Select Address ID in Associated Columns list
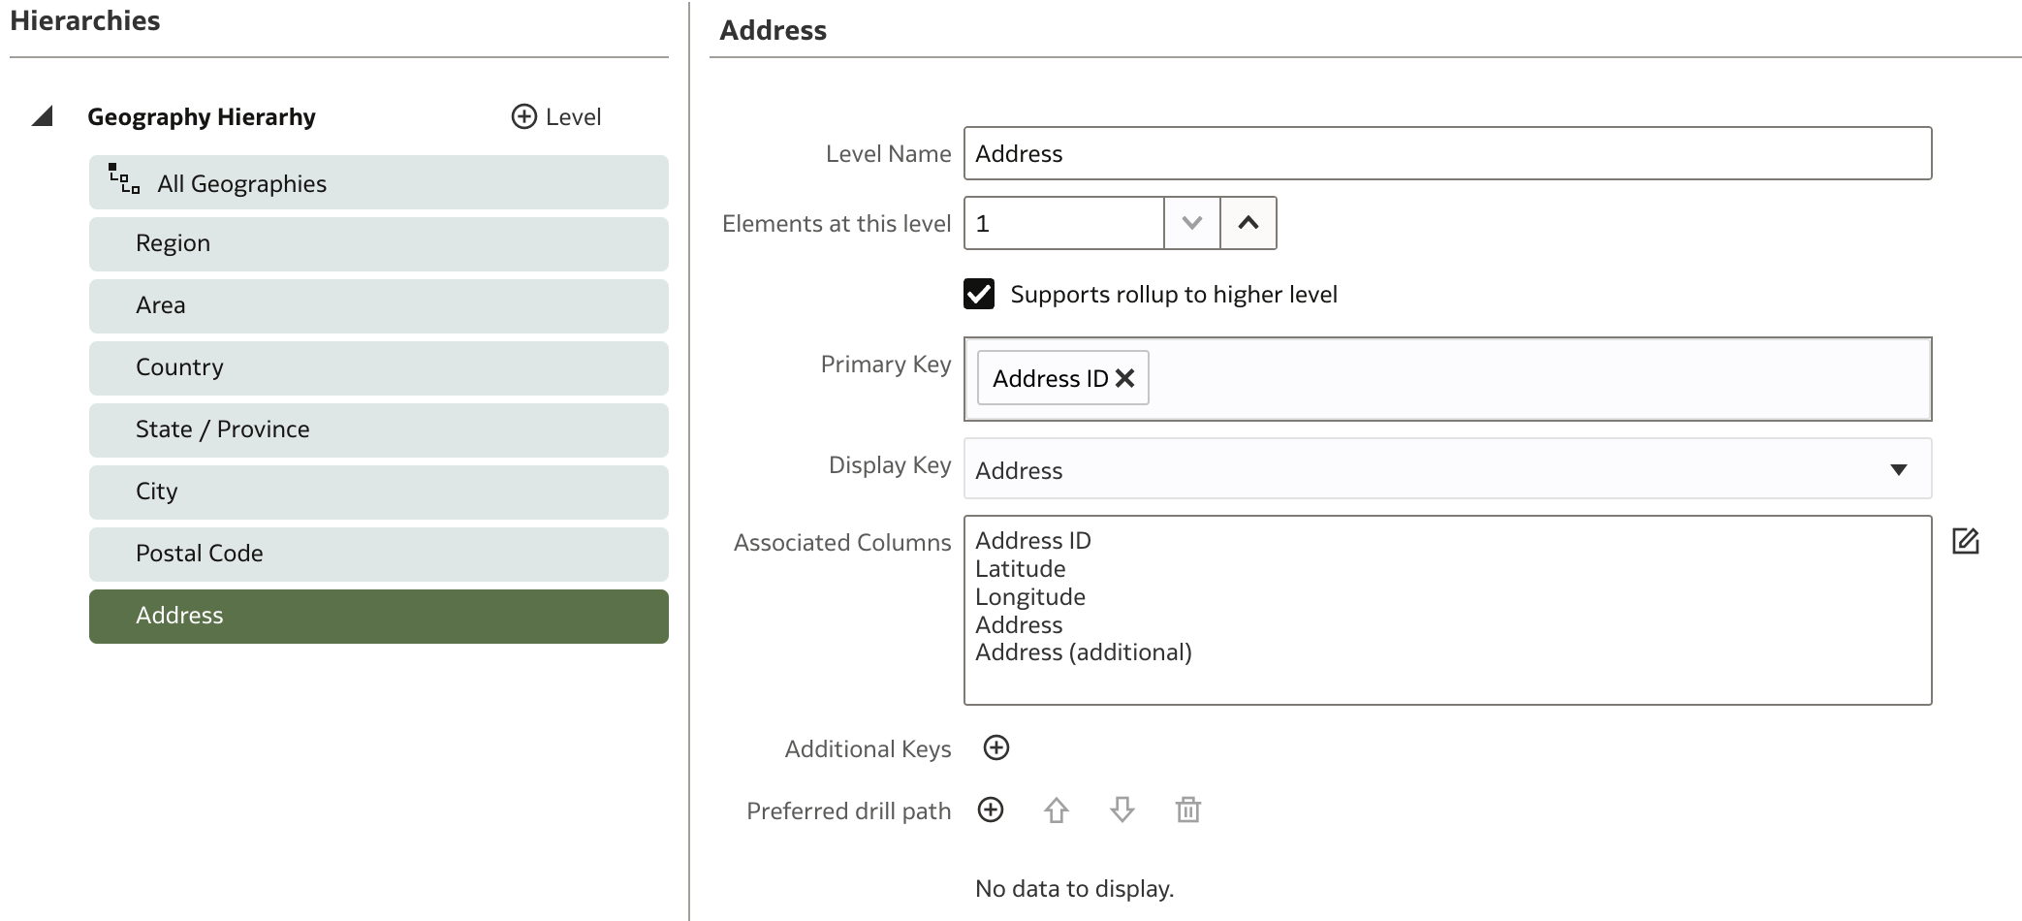This screenshot has height=921, width=2022. pos(1032,541)
